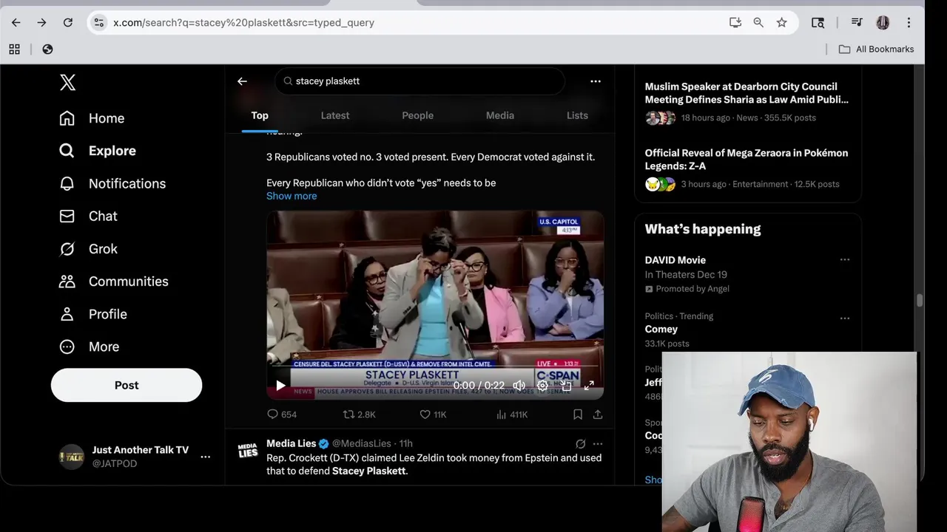Open the Explore search icon
The height and width of the screenshot is (532, 947).
click(x=67, y=151)
